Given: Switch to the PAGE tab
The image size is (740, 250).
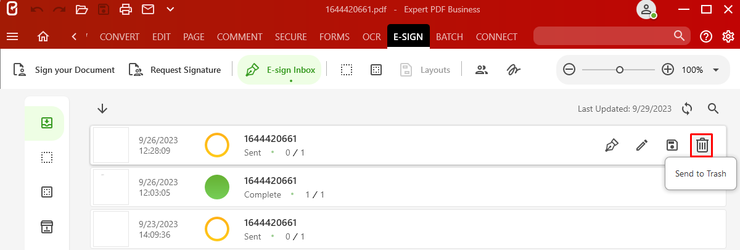Looking at the screenshot, I should (194, 36).
